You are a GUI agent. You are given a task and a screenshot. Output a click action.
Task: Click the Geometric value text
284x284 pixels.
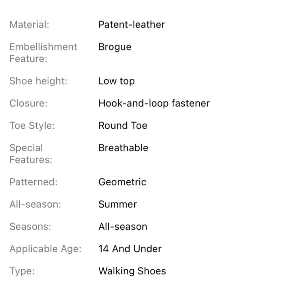[x=122, y=182]
